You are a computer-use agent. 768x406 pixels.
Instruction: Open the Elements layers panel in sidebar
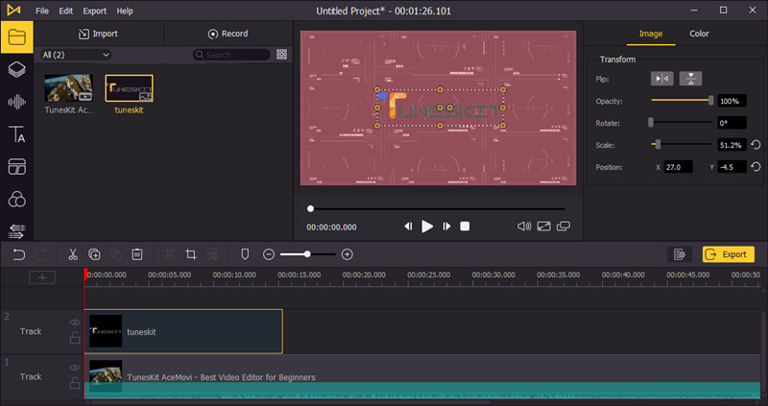click(x=16, y=69)
